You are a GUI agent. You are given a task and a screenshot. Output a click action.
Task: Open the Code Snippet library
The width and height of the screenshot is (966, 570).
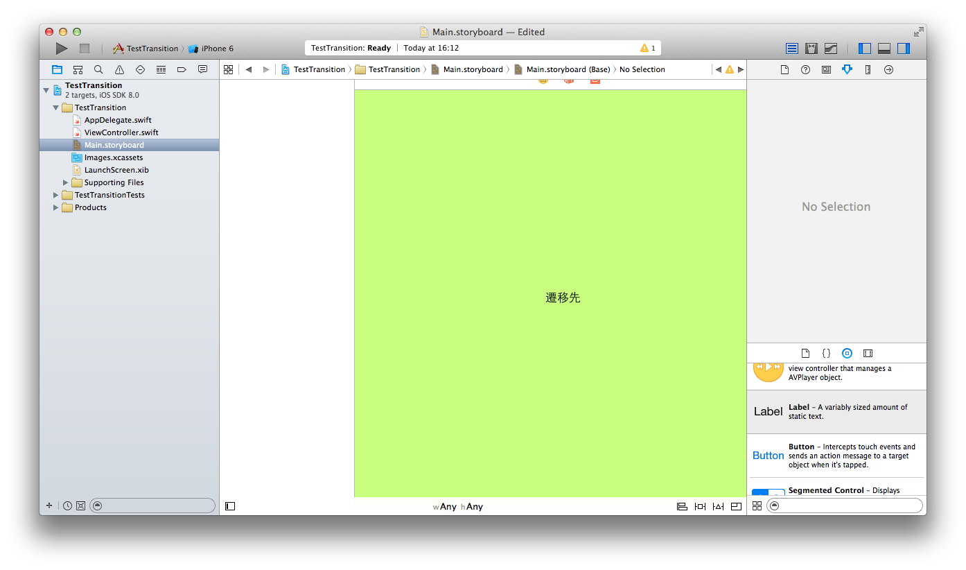(826, 353)
